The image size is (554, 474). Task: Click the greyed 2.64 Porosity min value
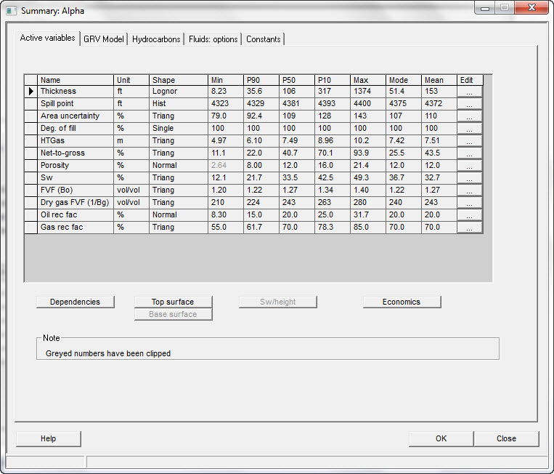(x=225, y=166)
